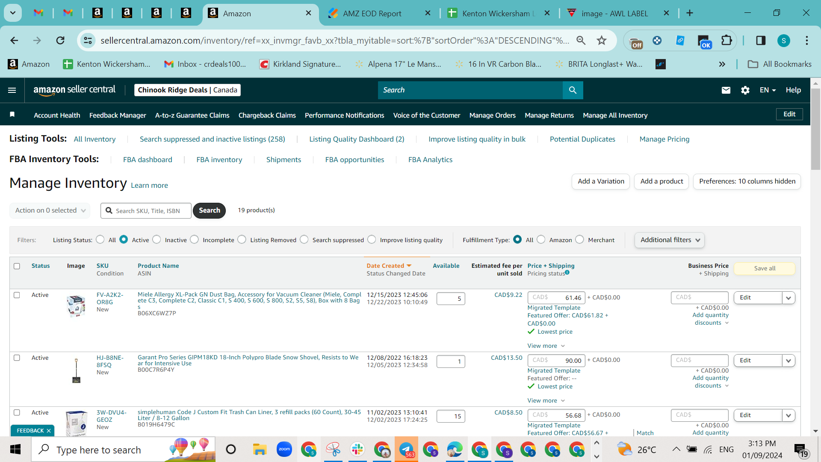Click the Add a product button
Image resolution: width=821 pixels, height=462 pixels.
click(x=662, y=181)
